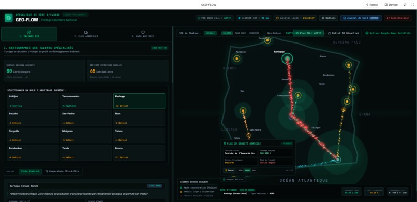
Task: Switch to the 3. Maillage Sécu tab
Action: 143,34
